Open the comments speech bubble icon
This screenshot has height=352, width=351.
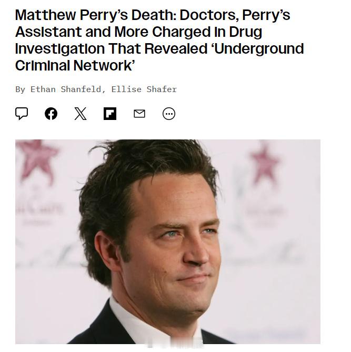coord(22,114)
